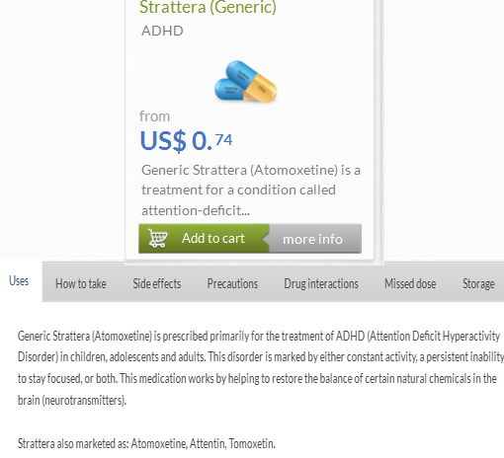Open the How to take tab
Viewport: 504px width, 458px height.
pyautogui.click(x=81, y=283)
